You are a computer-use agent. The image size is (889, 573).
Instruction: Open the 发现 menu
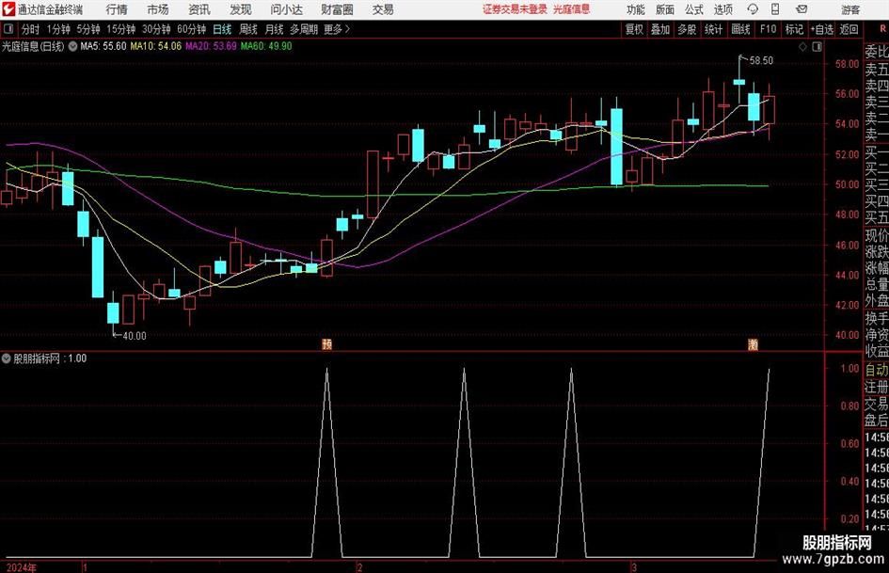pyautogui.click(x=241, y=9)
